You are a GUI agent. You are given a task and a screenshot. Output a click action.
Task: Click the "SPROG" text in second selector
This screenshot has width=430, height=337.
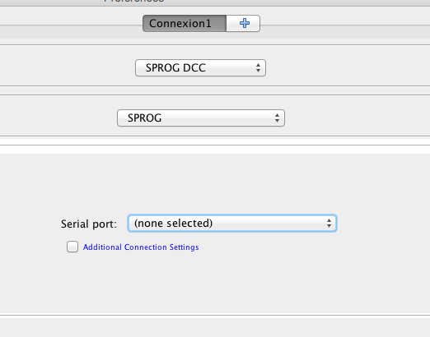pos(144,118)
